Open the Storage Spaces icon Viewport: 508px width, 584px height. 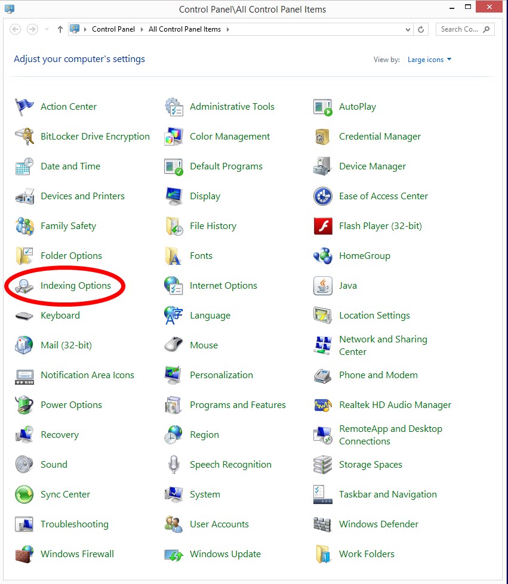[323, 465]
